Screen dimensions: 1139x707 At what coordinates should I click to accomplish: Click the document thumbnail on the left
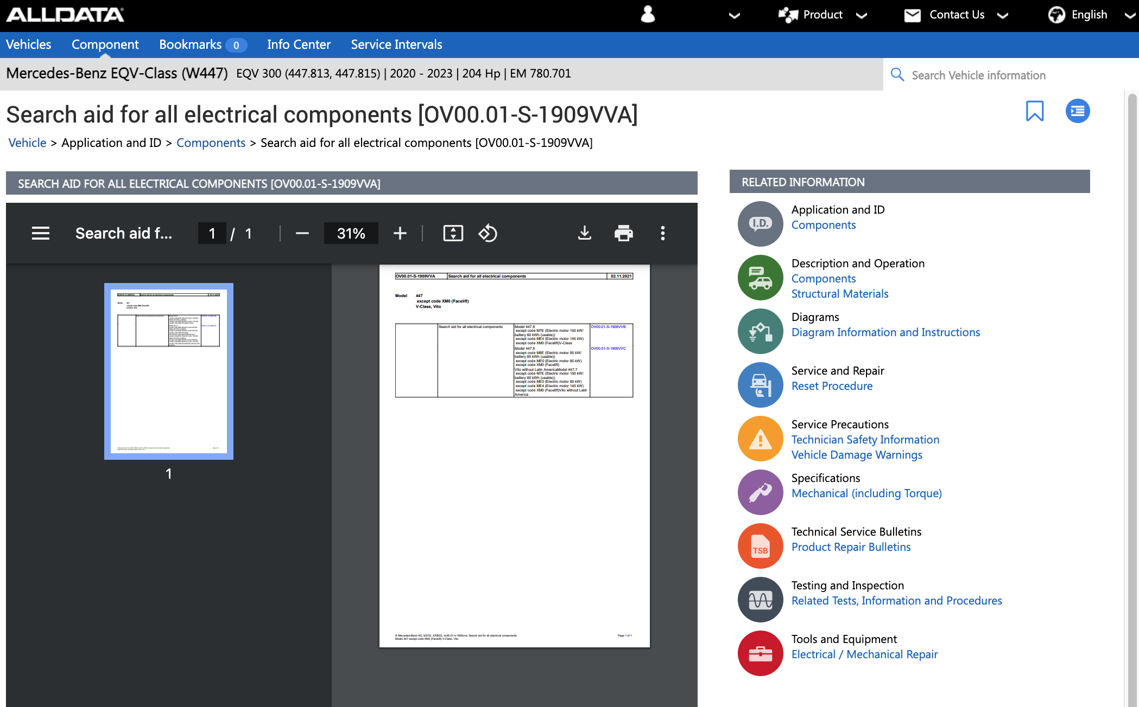point(169,371)
